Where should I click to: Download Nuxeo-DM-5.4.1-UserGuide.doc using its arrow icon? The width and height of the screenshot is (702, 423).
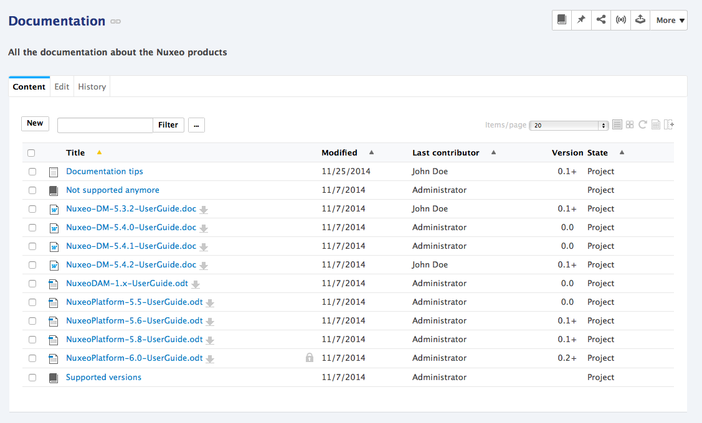[x=204, y=248]
